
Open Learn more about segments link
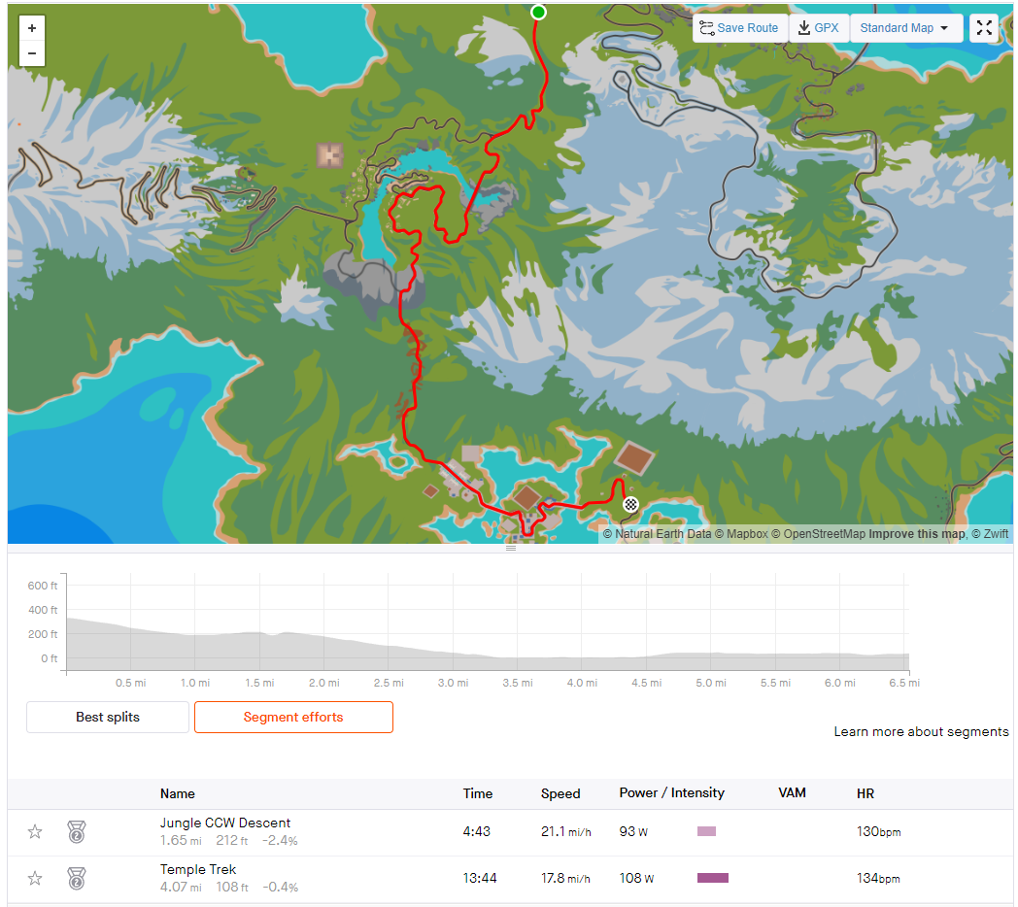click(921, 731)
